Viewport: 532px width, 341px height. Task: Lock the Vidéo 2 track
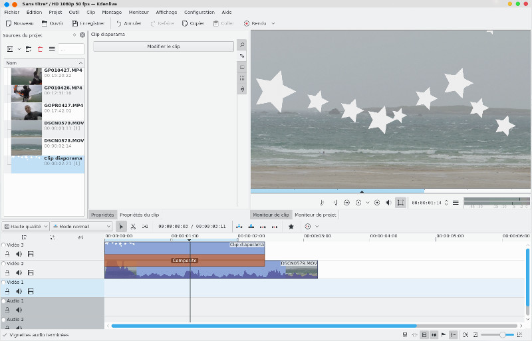(7, 273)
